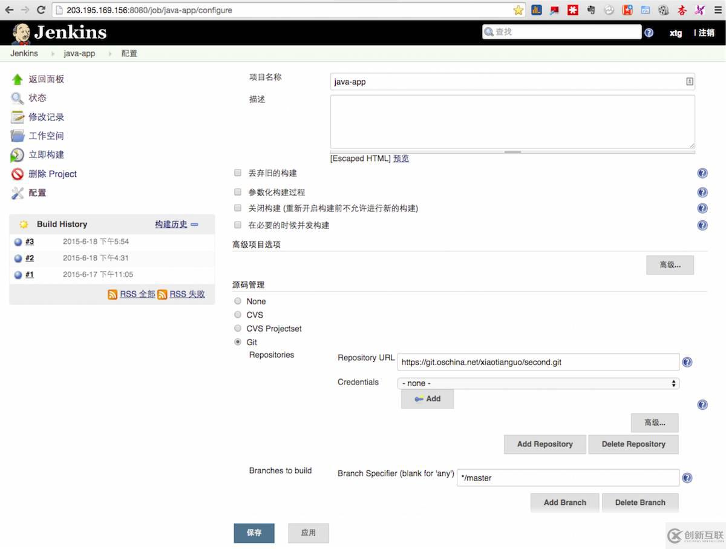
Task: Expand the 高级 project options button
Action: (x=670, y=265)
